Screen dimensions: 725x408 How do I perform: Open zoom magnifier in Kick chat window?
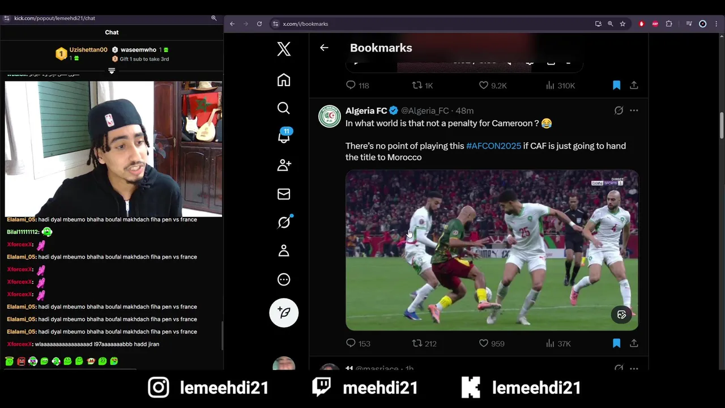click(214, 18)
